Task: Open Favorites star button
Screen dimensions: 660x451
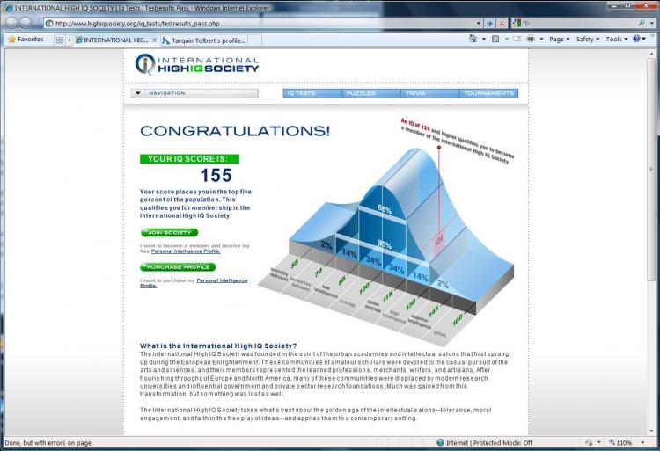Action: pyautogui.click(x=11, y=39)
